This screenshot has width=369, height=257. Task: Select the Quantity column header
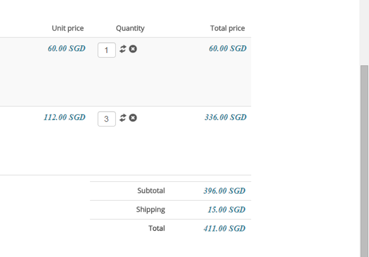pos(130,28)
